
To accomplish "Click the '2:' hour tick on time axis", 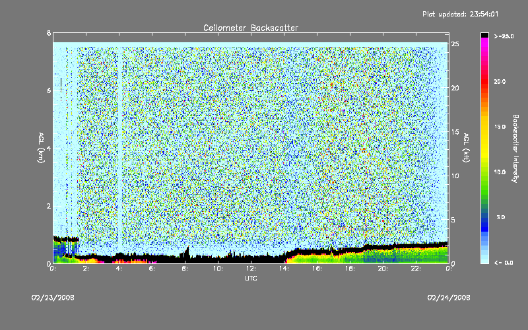I will click(x=86, y=269).
